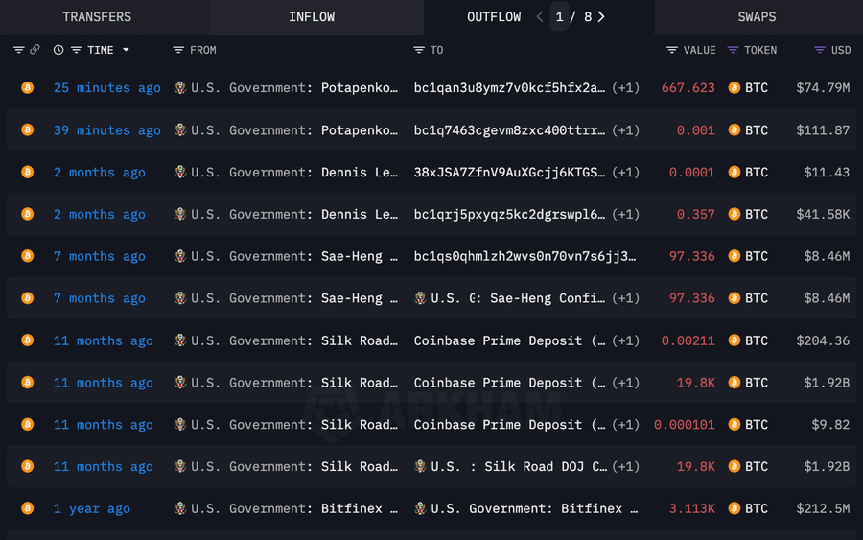Image resolution: width=863 pixels, height=540 pixels.
Task: Open Coinbase Prime Deposit on the $9.82 row
Action: (x=509, y=425)
